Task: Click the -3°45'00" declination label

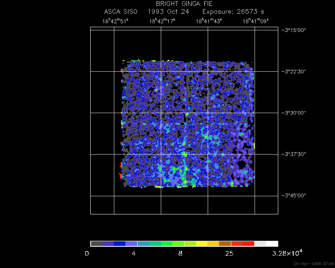Action: pos(295,195)
